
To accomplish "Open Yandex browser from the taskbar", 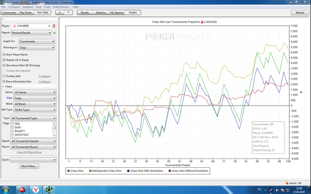I will (36, 190).
